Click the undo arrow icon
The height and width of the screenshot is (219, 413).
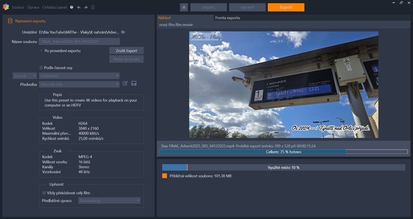click(79, 7)
